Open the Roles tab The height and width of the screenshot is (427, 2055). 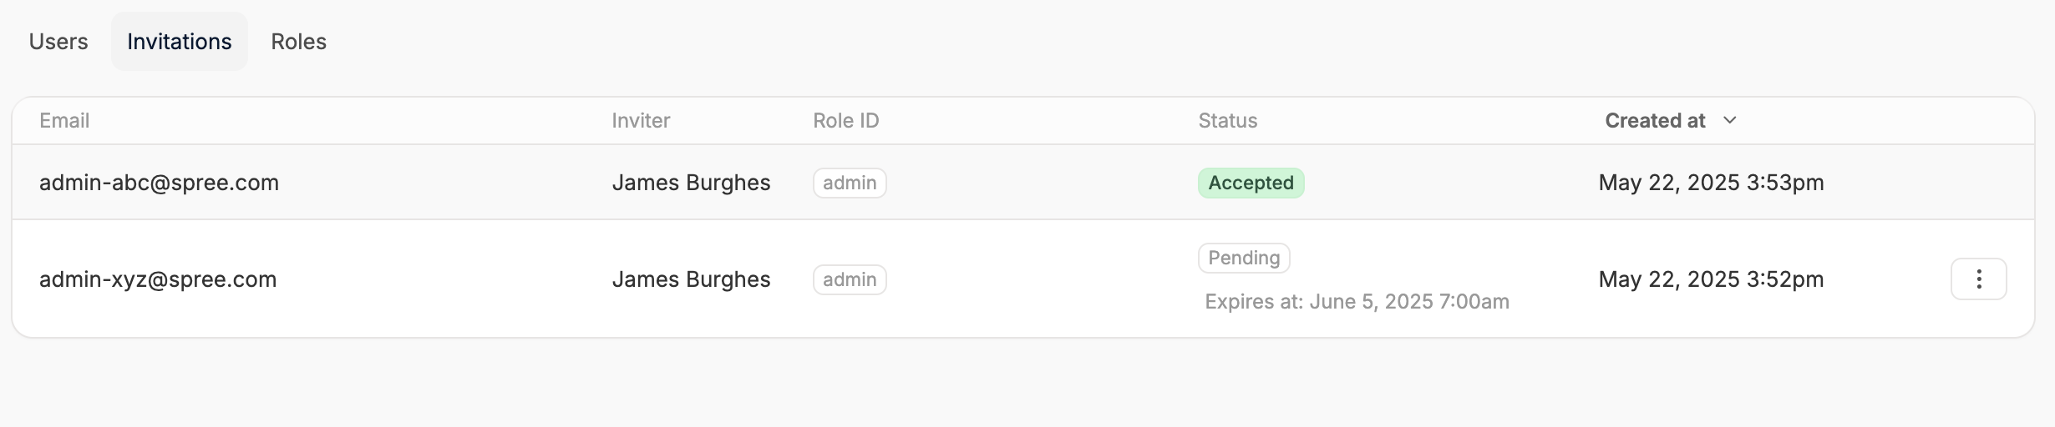[298, 42]
